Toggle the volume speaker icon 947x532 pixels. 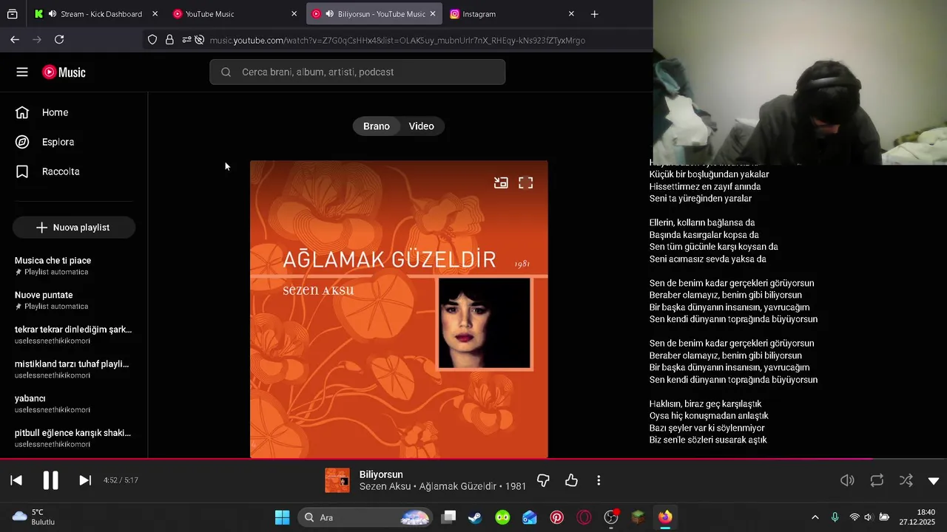[848, 480]
